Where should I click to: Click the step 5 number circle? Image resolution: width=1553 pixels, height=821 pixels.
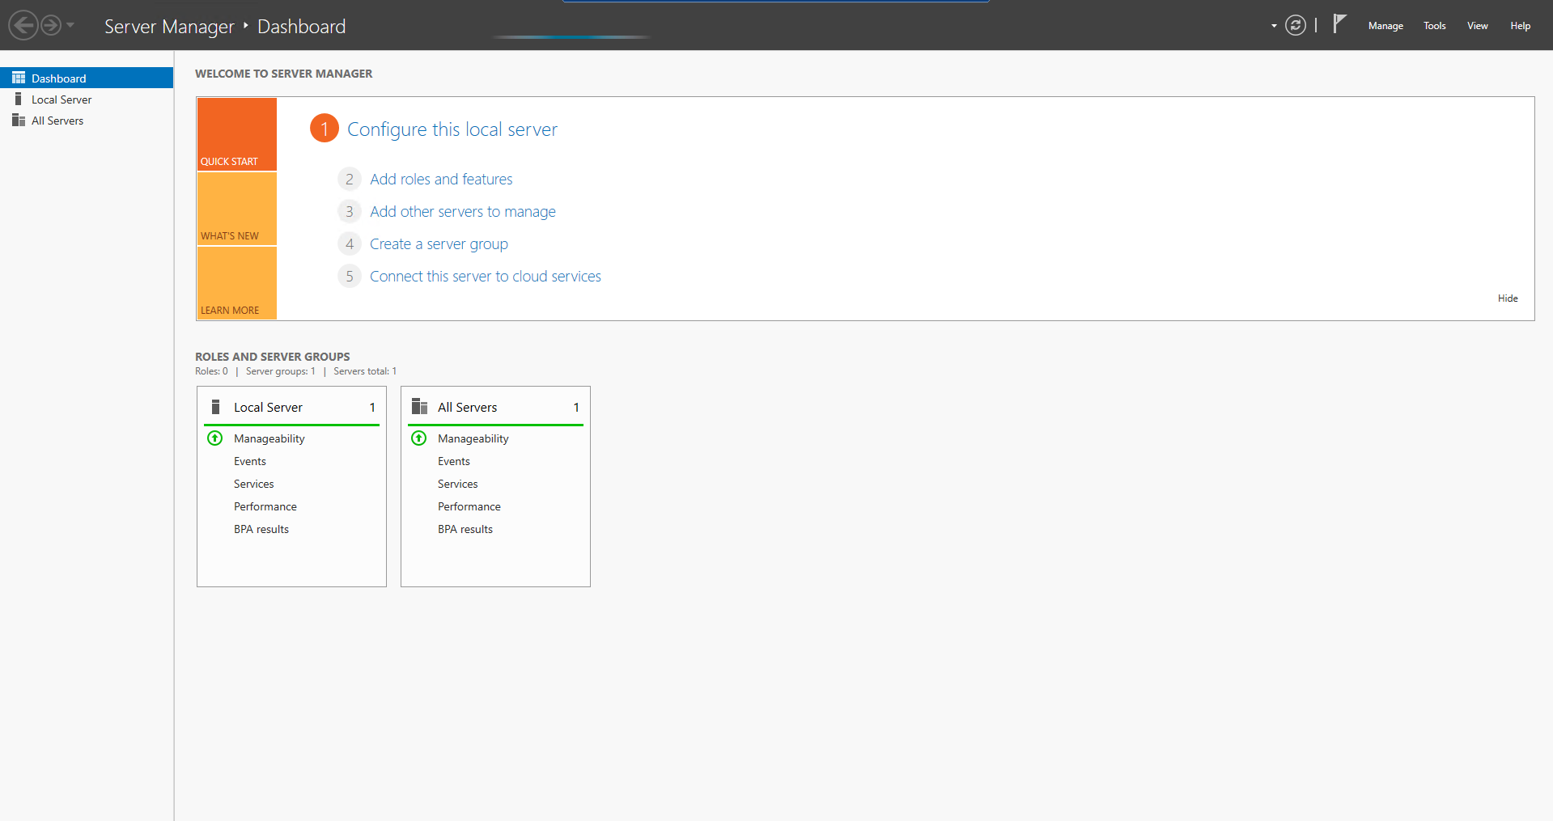(350, 276)
